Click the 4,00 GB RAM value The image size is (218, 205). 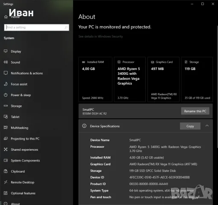tap(88, 69)
